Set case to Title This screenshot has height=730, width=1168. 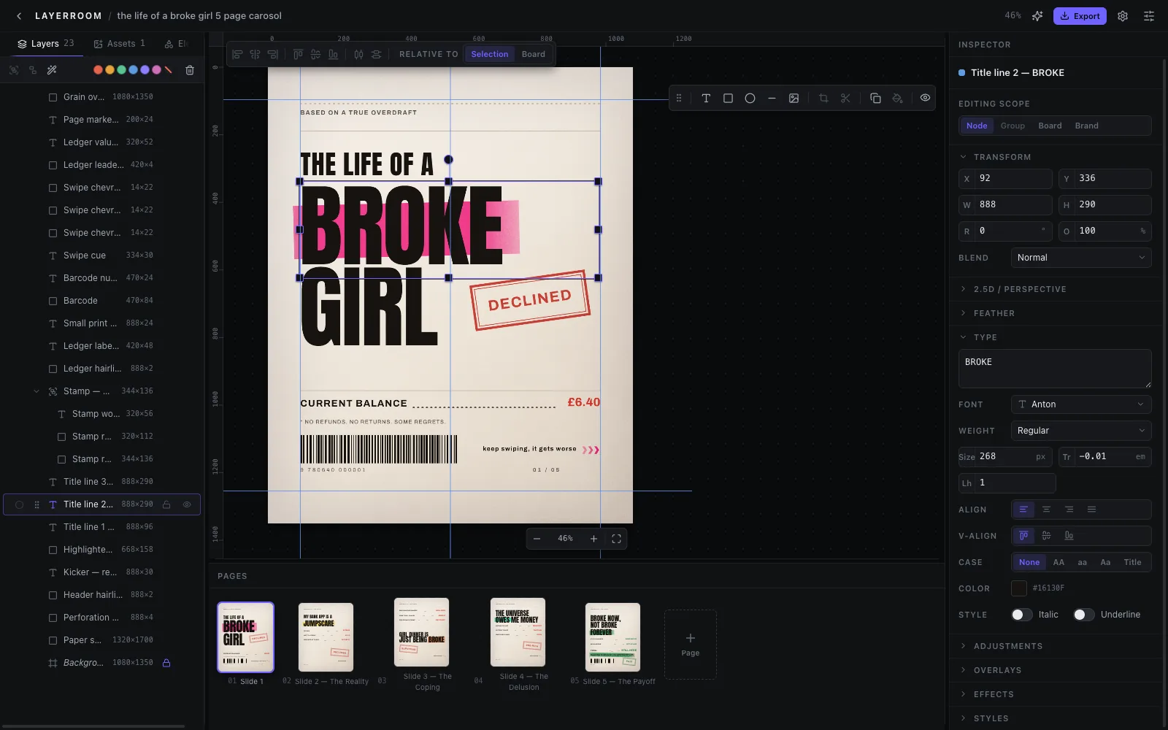[1132, 562]
